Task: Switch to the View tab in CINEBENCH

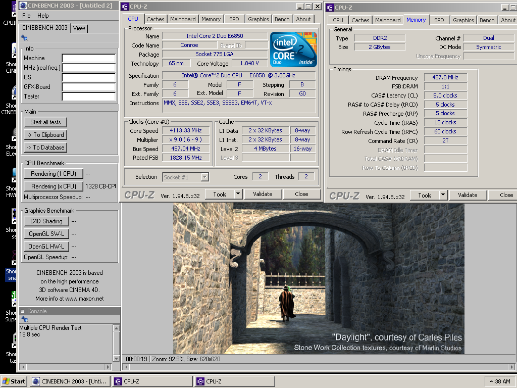Action: click(x=79, y=28)
